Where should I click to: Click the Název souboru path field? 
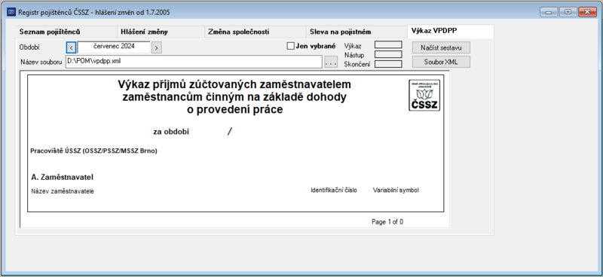point(194,62)
